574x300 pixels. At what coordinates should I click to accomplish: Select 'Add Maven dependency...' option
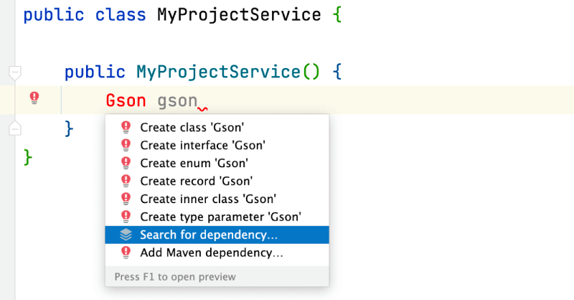[211, 253]
